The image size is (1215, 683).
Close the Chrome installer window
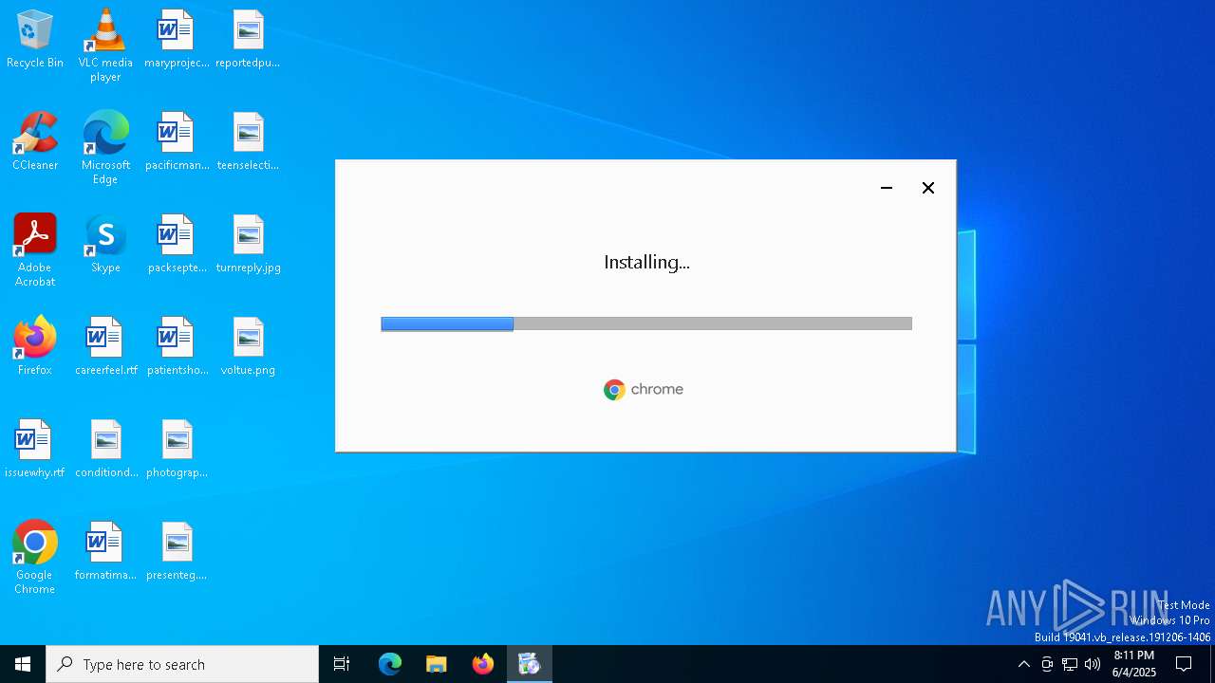tap(928, 188)
